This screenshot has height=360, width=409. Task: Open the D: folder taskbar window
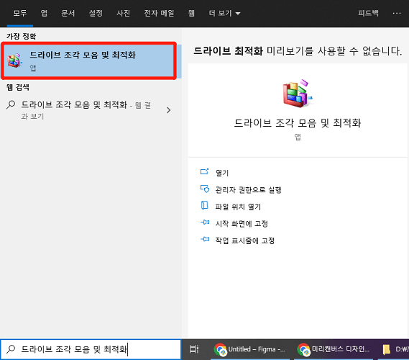coord(394,349)
